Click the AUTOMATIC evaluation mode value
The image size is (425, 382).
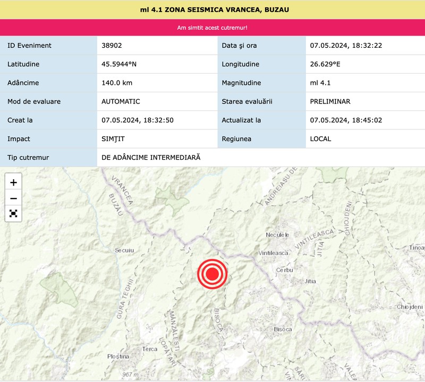121,101
